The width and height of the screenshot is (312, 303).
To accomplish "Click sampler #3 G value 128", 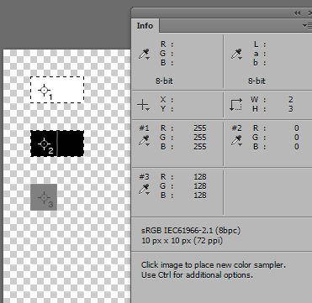I will [x=200, y=186].
